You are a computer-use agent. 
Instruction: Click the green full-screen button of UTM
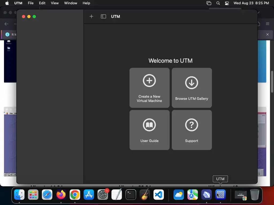(x=34, y=17)
